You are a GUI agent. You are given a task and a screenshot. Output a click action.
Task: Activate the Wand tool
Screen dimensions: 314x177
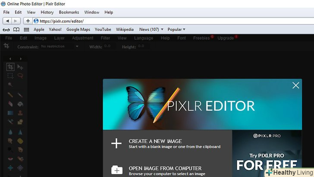10,84
